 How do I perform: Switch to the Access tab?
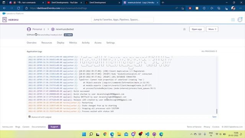tap(98, 43)
